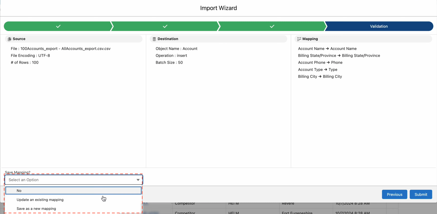This screenshot has height=214, width=437.
Task: Click the Source panel file icon
Action: pyautogui.click(x=10, y=39)
